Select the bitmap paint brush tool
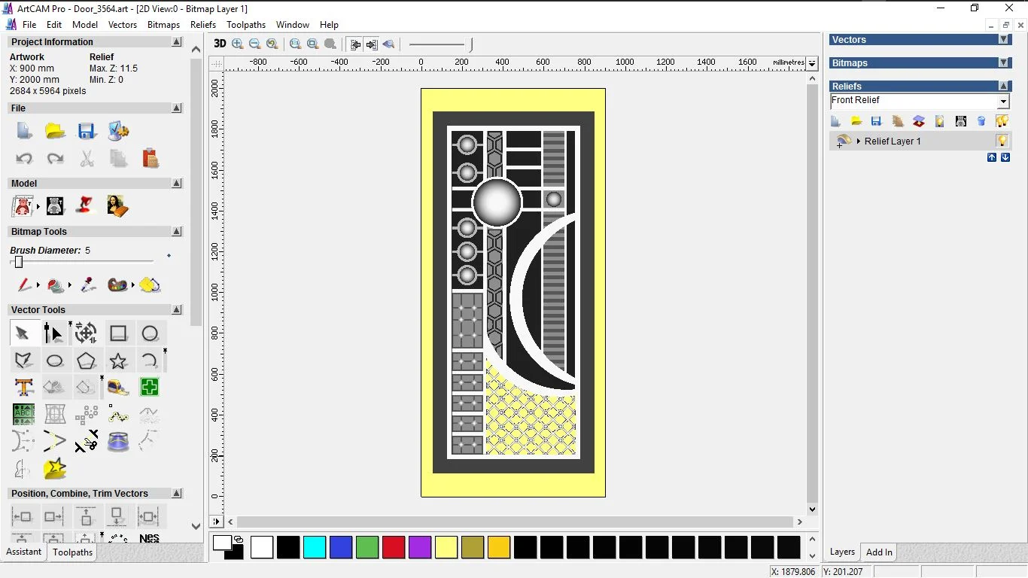 [x=23, y=285]
